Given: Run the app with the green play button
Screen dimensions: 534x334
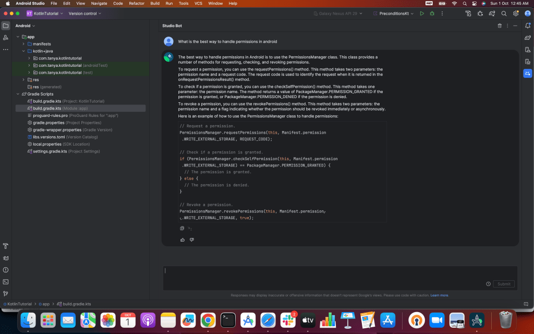Looking at the screenshot, I should click(422, 14).
